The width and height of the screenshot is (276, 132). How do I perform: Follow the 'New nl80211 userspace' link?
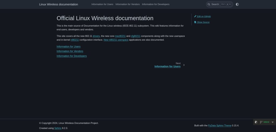tap(116, 40)
